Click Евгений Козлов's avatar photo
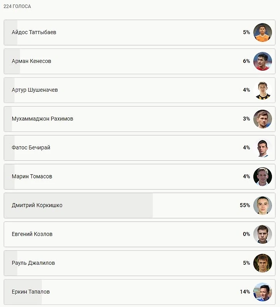The width and height of the screenshot is (280, 307). click(262, 234)
